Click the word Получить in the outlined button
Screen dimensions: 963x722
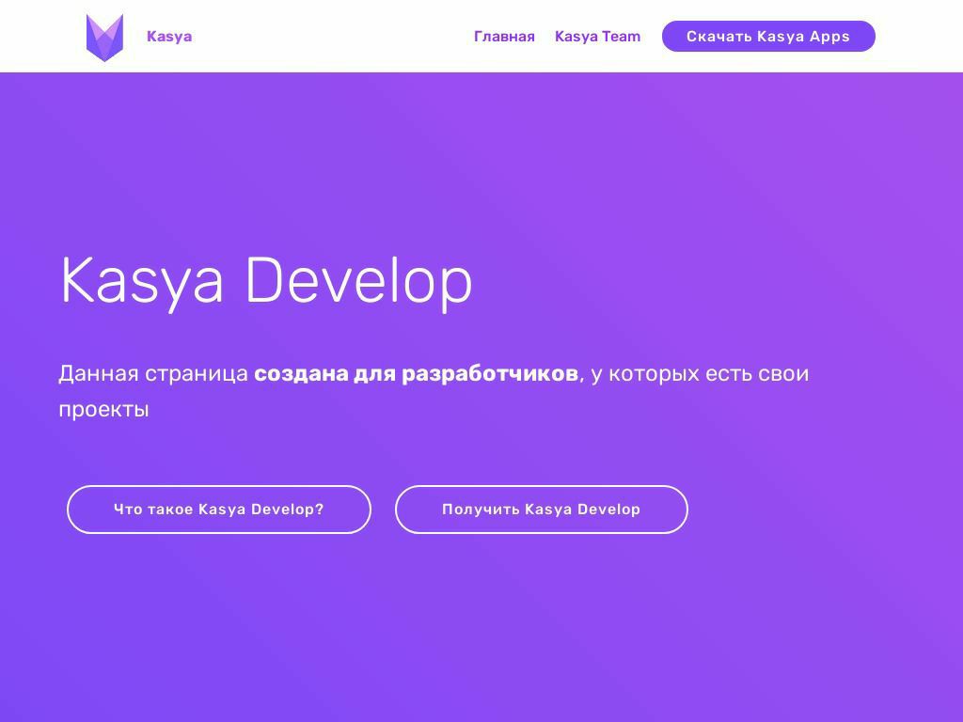pyautogui.click(x=481, y=510)
